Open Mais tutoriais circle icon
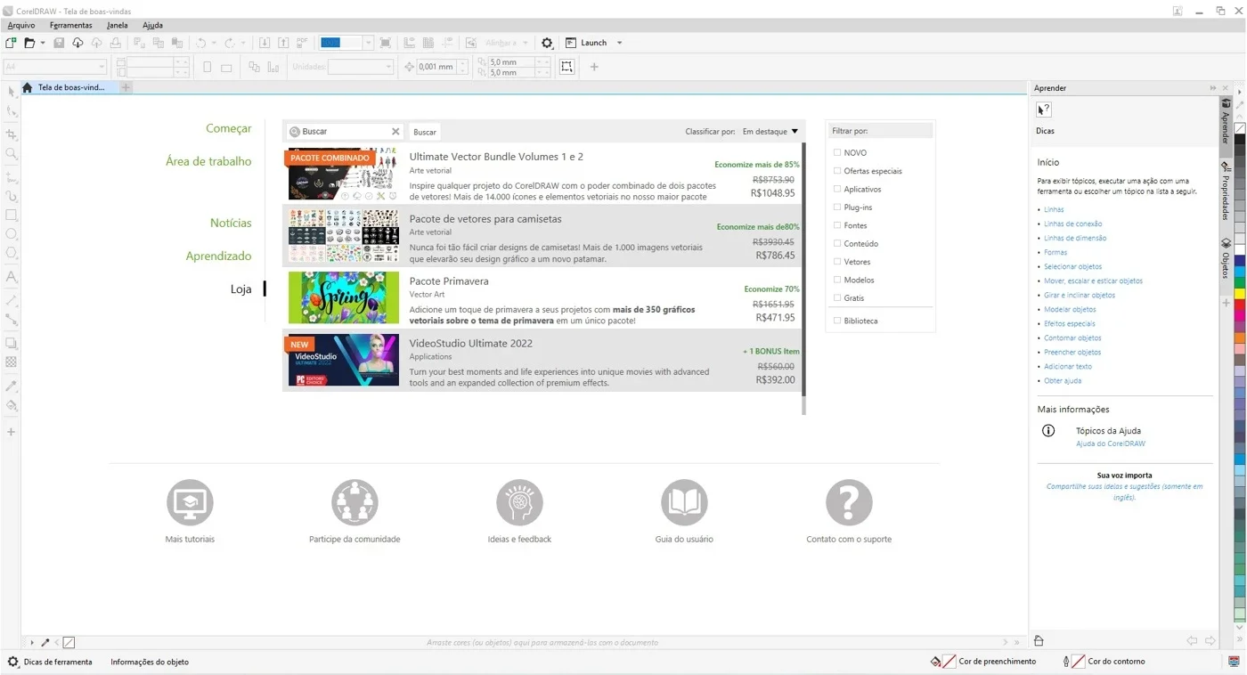 click(x=190, y=502)
